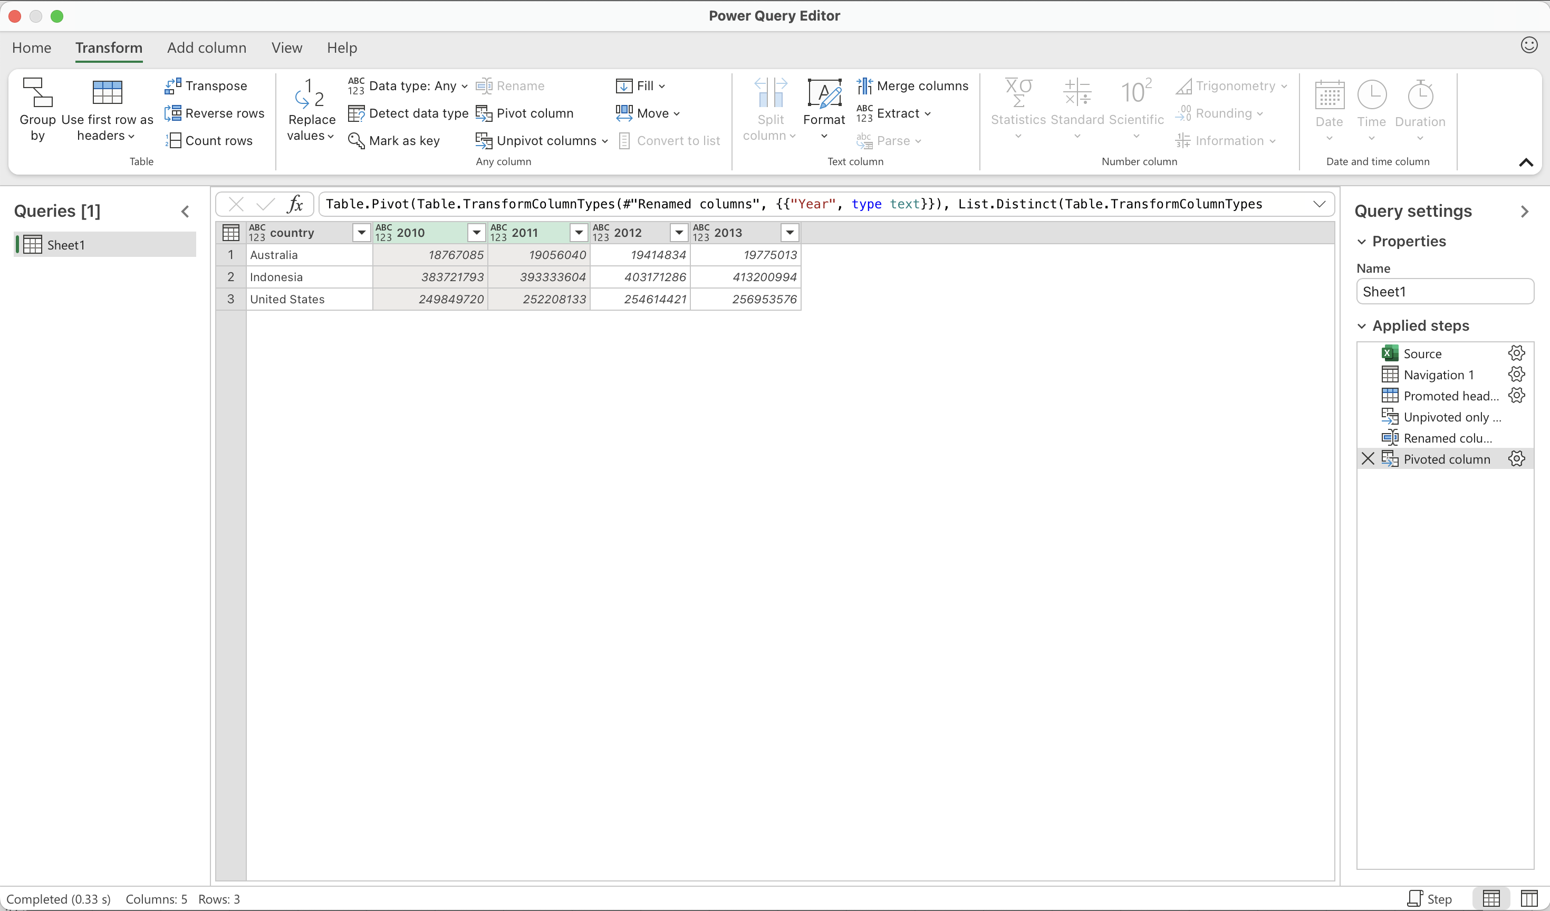Viewport: 1550px width, 911px height.
Task: Click the Transpose table icon
Action: (173, 85)
